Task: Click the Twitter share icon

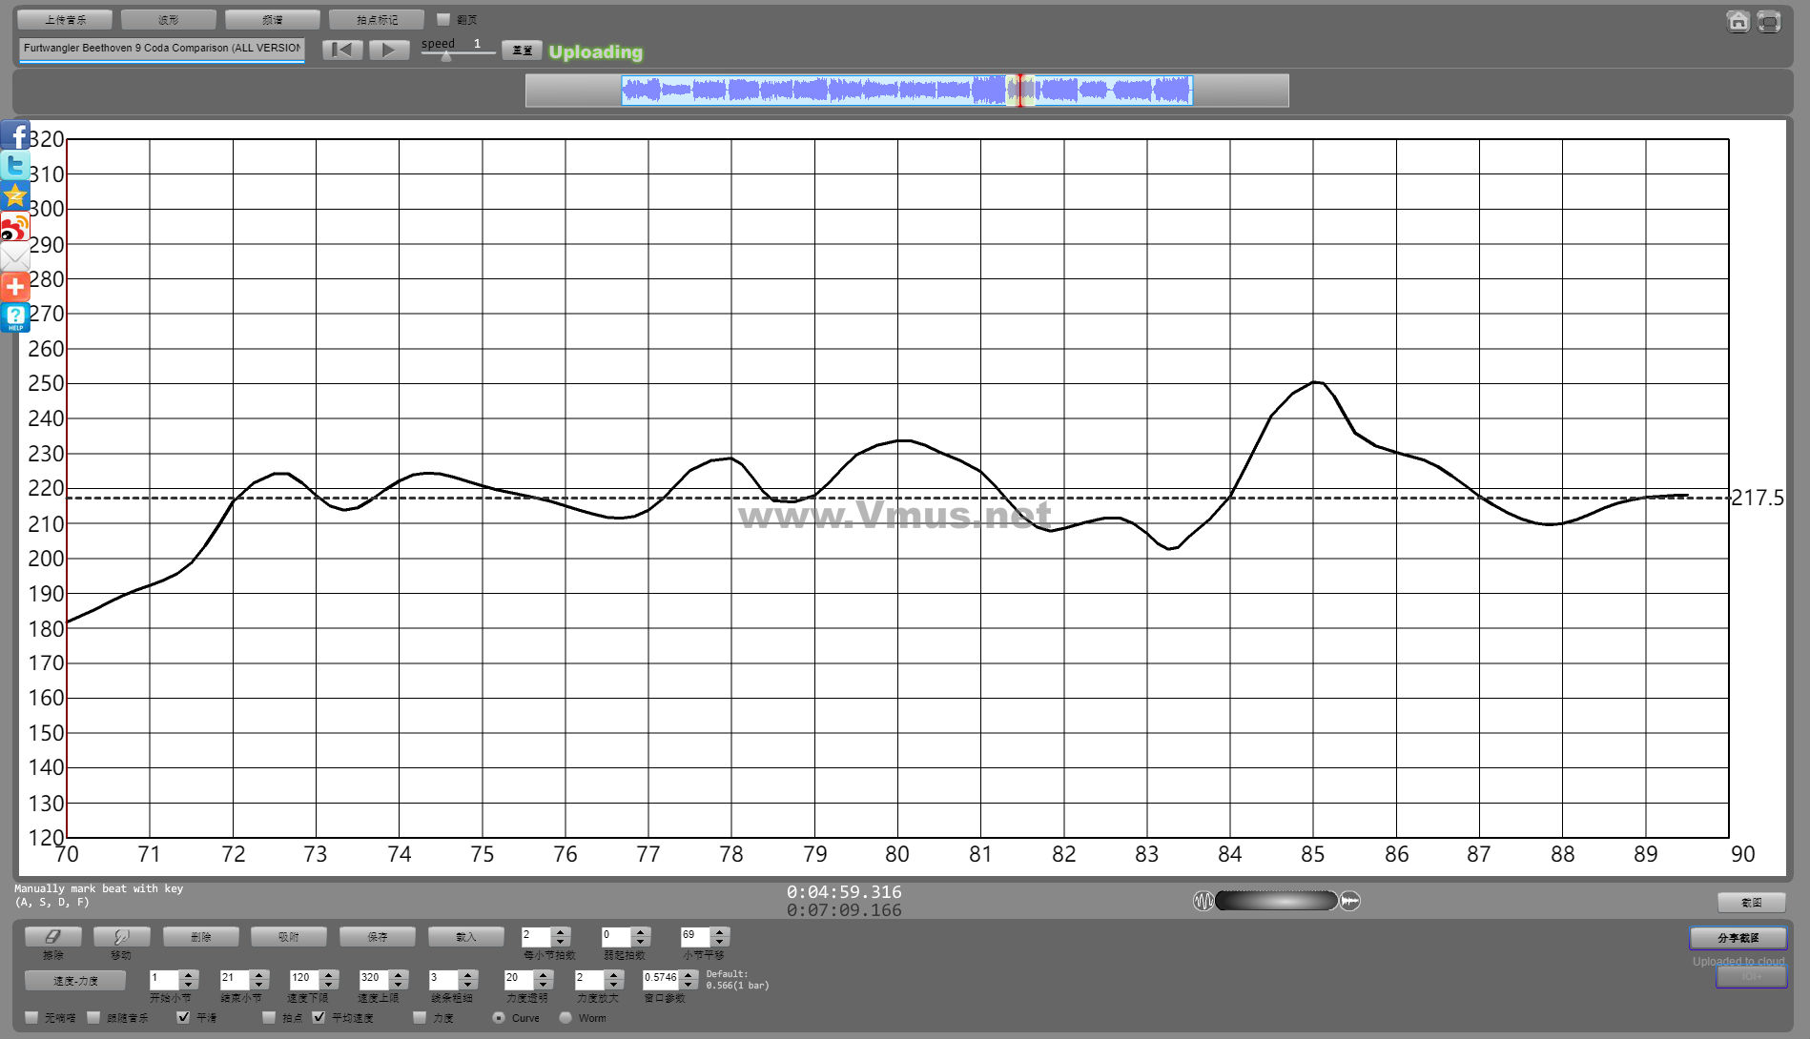Action: tap(15, 166)
